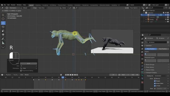Open the Blender logo menu
Image resolution: width=170 pixels, height=96 pixels.
coord(2,5)
